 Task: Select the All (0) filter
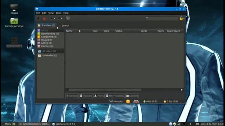pos(51,30)
